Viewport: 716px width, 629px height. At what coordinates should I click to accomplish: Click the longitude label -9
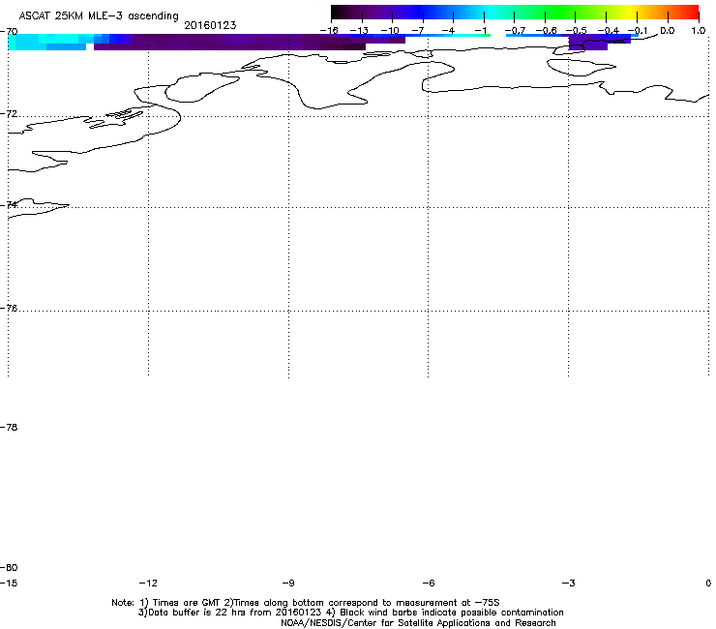(288, 583)
